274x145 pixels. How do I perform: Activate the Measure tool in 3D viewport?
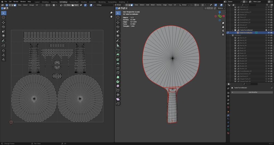(x=118, y=45)
